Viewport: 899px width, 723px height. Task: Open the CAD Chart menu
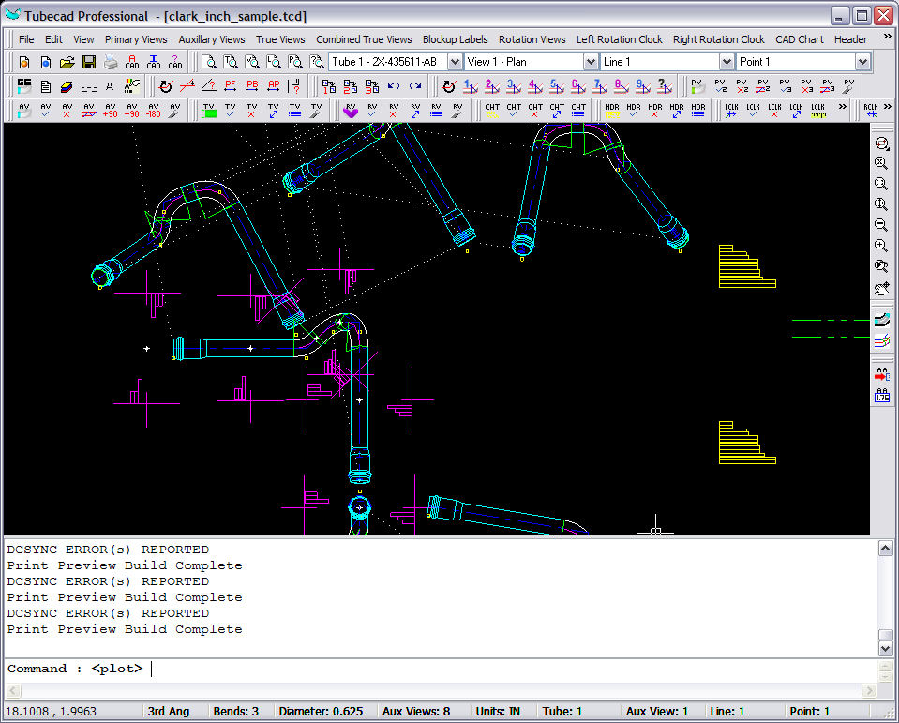click(x=799, y=39)
